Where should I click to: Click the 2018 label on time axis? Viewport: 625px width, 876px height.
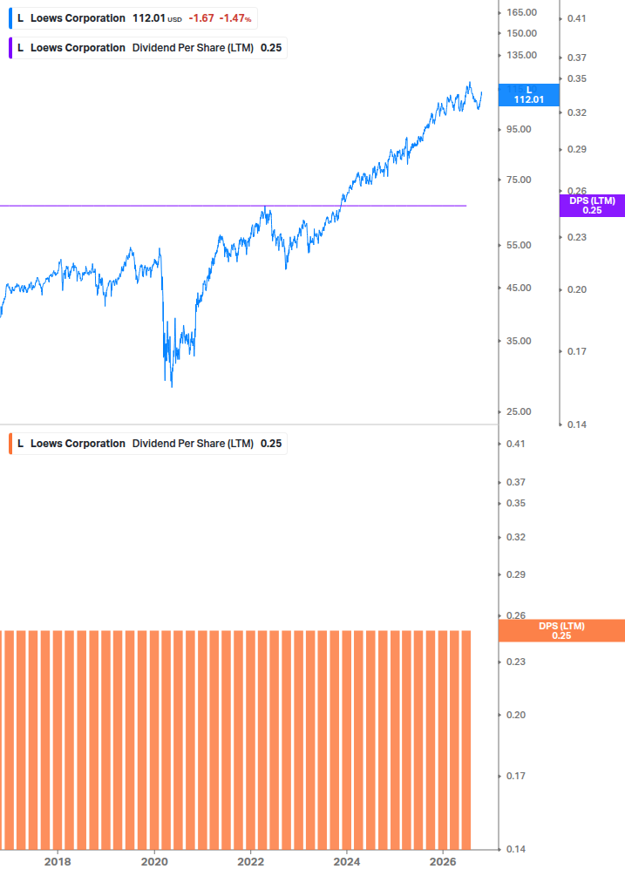pyautogui.click(x=58, y=862)
